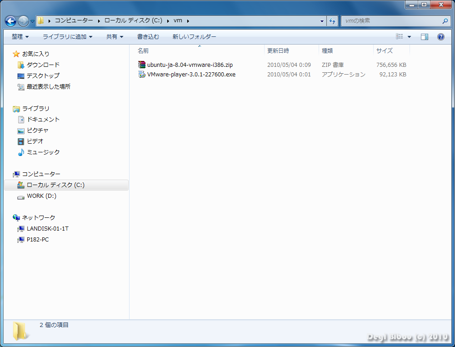Expand the arrow after vm breadcrumb
The width and height of the screenshot is (455, 347).
(188, 21)
